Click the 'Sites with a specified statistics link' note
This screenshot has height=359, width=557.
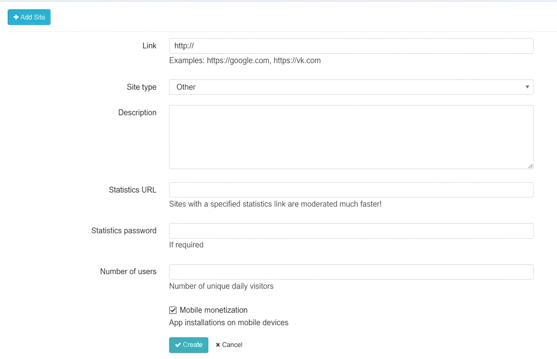point(275,204)
